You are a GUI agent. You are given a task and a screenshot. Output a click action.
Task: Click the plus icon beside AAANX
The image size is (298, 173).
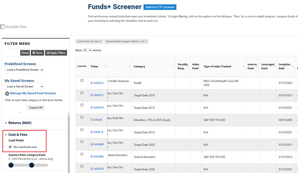92,157
